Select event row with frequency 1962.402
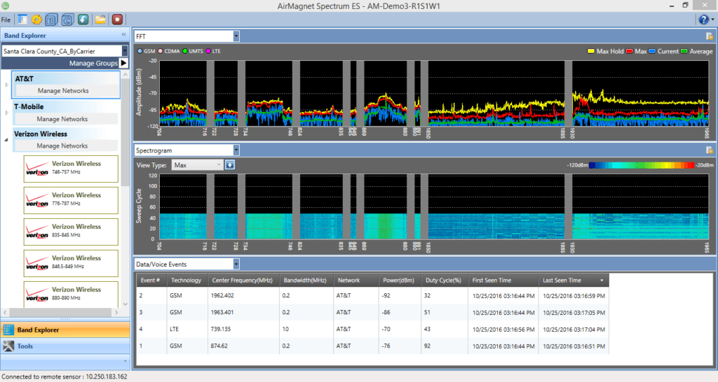 [x=372, y=296]
